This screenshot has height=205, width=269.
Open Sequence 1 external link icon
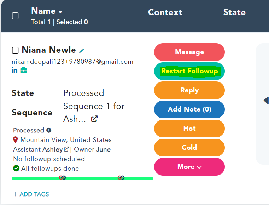94,119
